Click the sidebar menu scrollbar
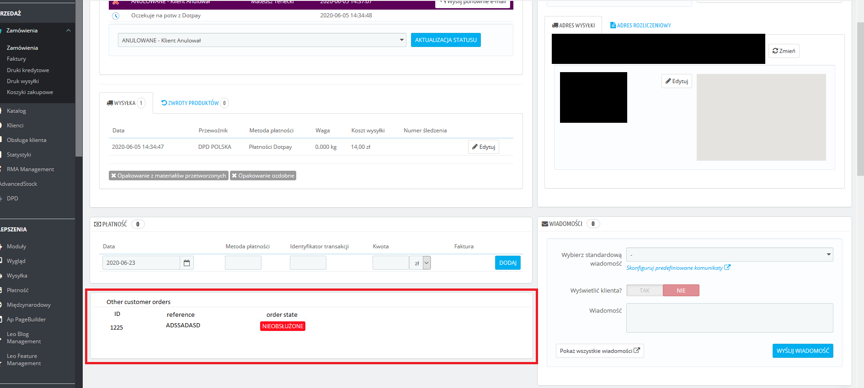 pyautogui.click(x=79, y=79)
